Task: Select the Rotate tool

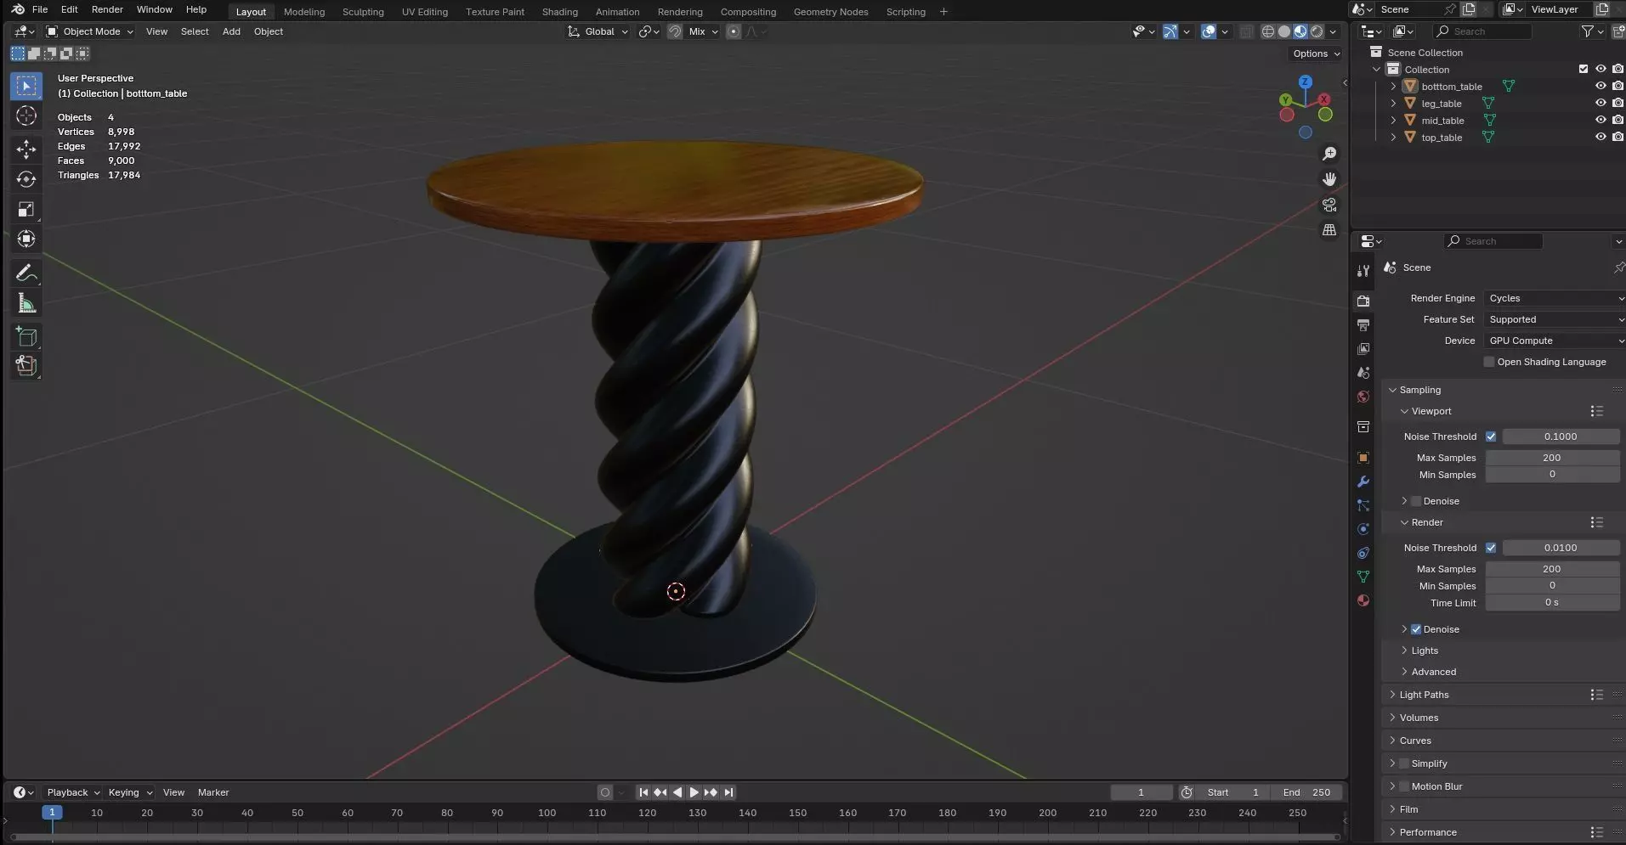Action: coord(26,179)
